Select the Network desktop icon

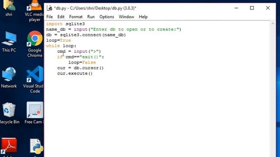pos(9,78)
